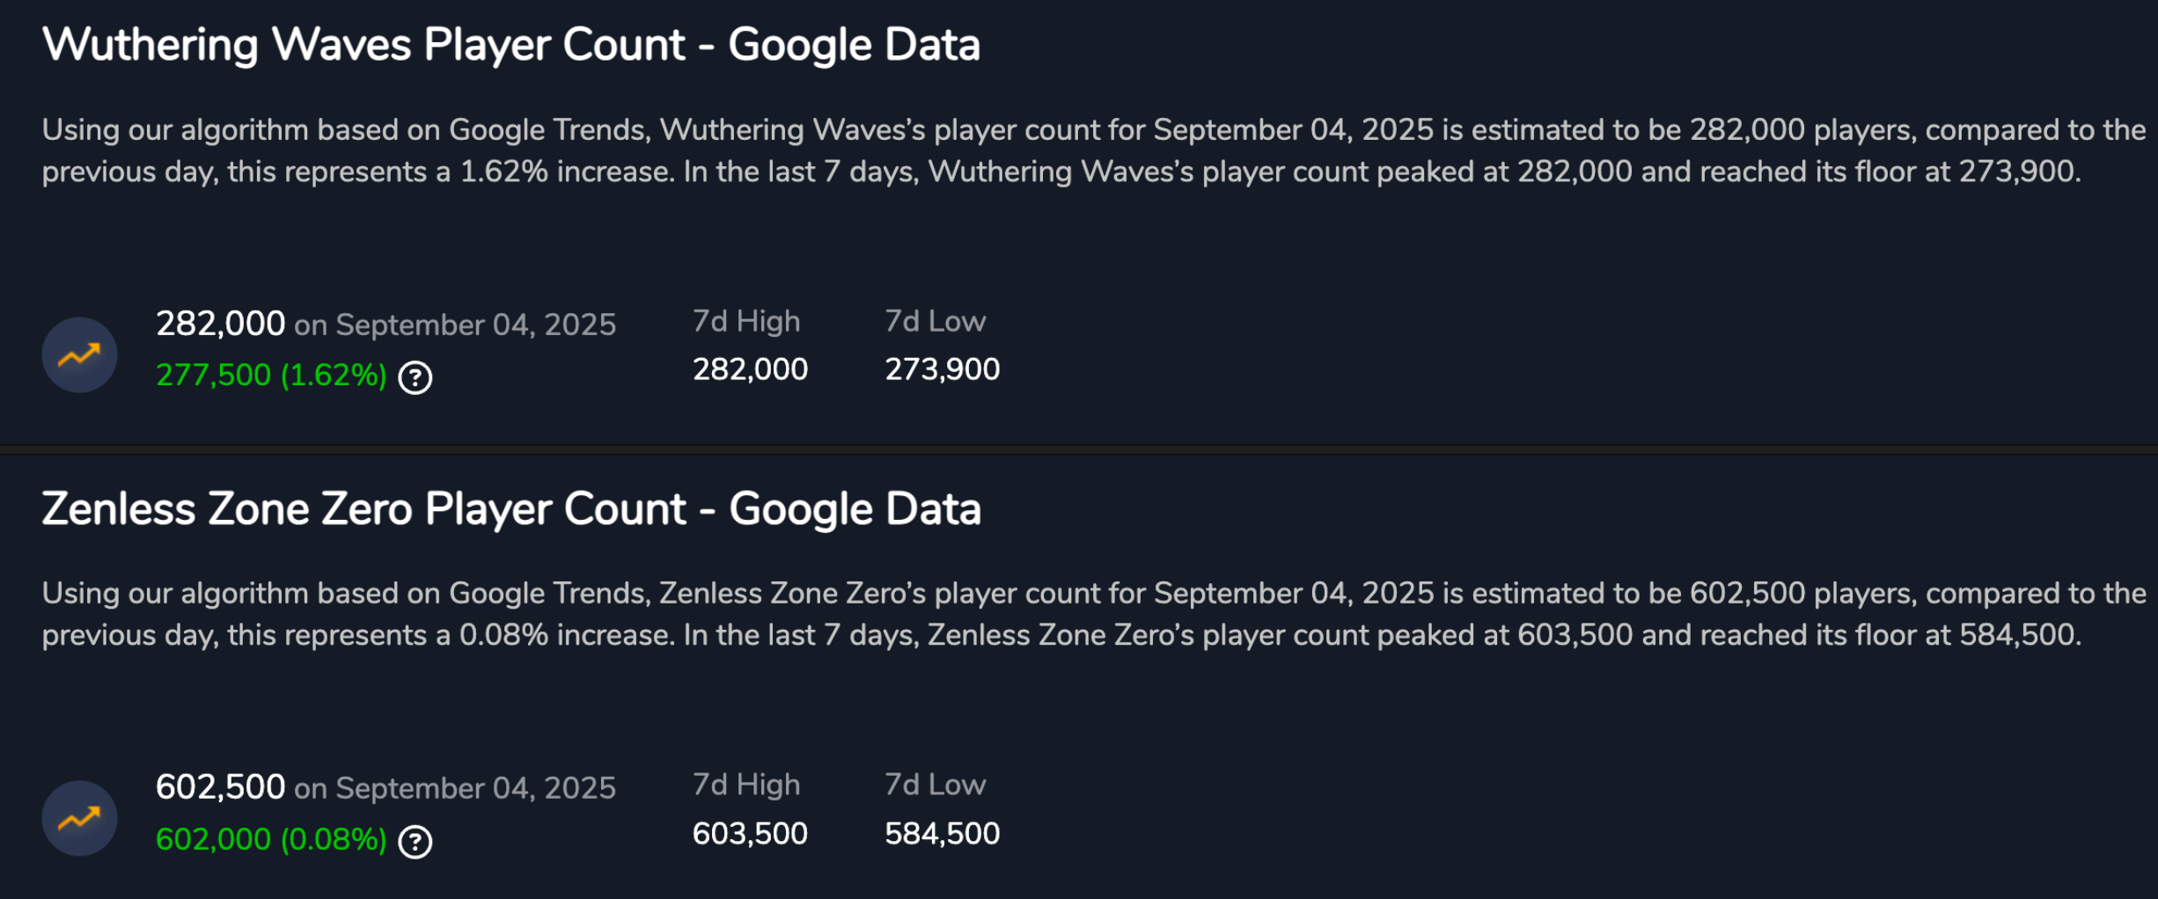2158x899 pixels.
Task: Click the date text beside the 602,500 count
Action: [x=455, y=789]
